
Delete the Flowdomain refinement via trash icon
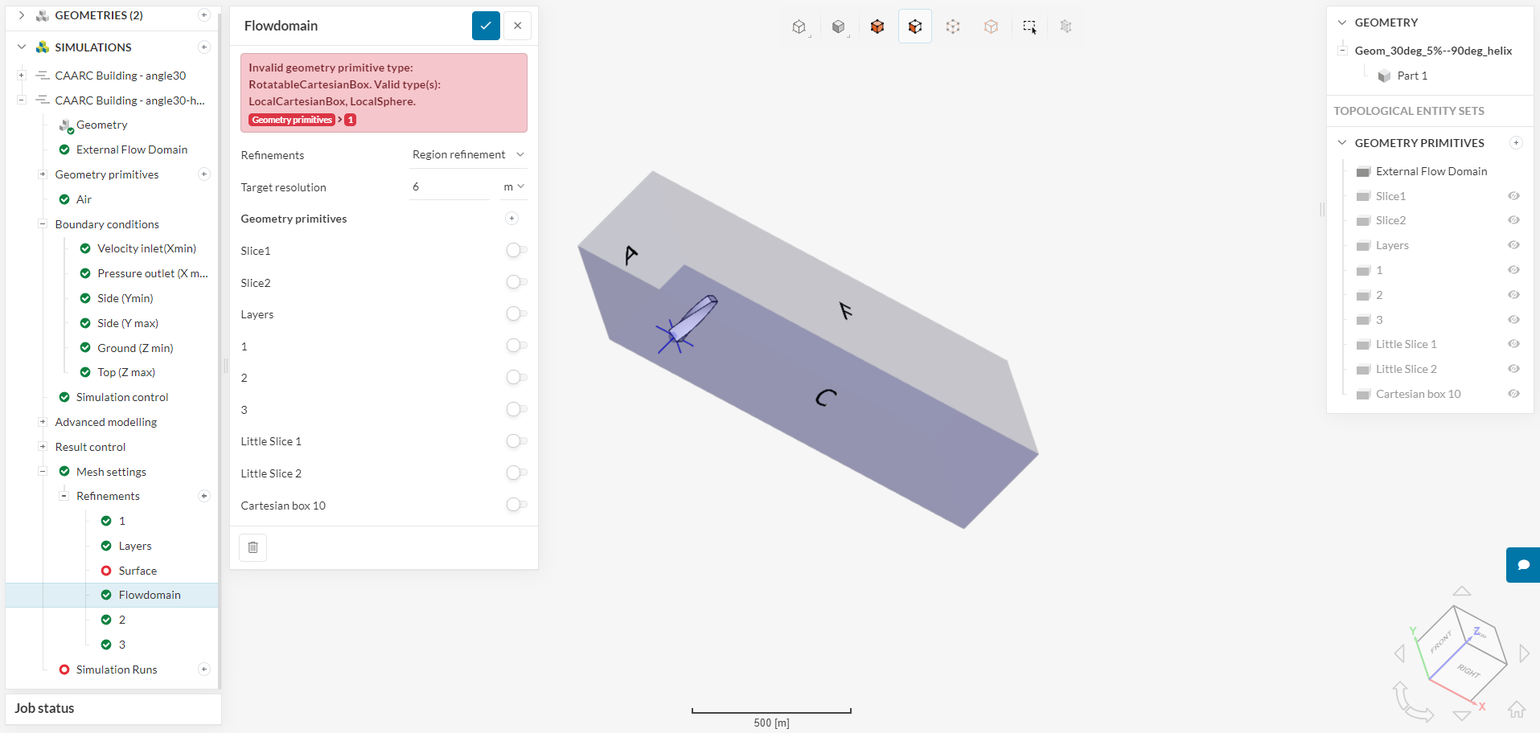click(x=253, y=547)
